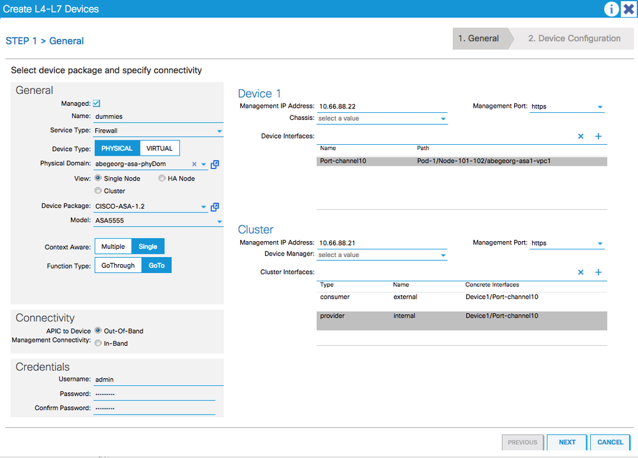This screenshot has width=638, height=458.
Task: Edit the Username field
Action: coord(158,380)
